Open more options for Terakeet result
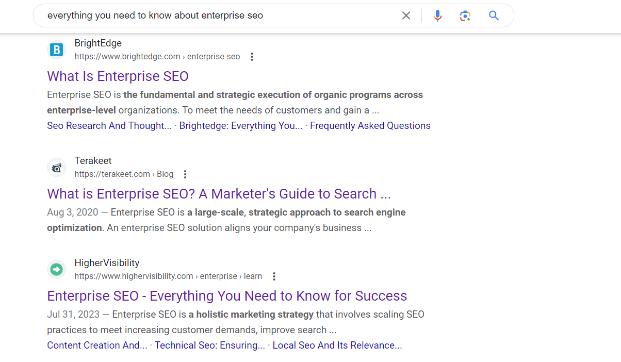This screenshot has width=621, height=362. pyautogui.click(x=185, y=174)
